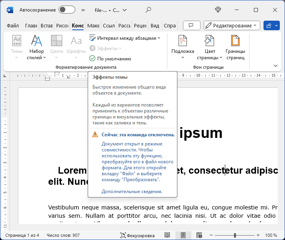Open the search magnifier in title bar
The height and width of the screenshot is (240, 285).
(148, 10)
